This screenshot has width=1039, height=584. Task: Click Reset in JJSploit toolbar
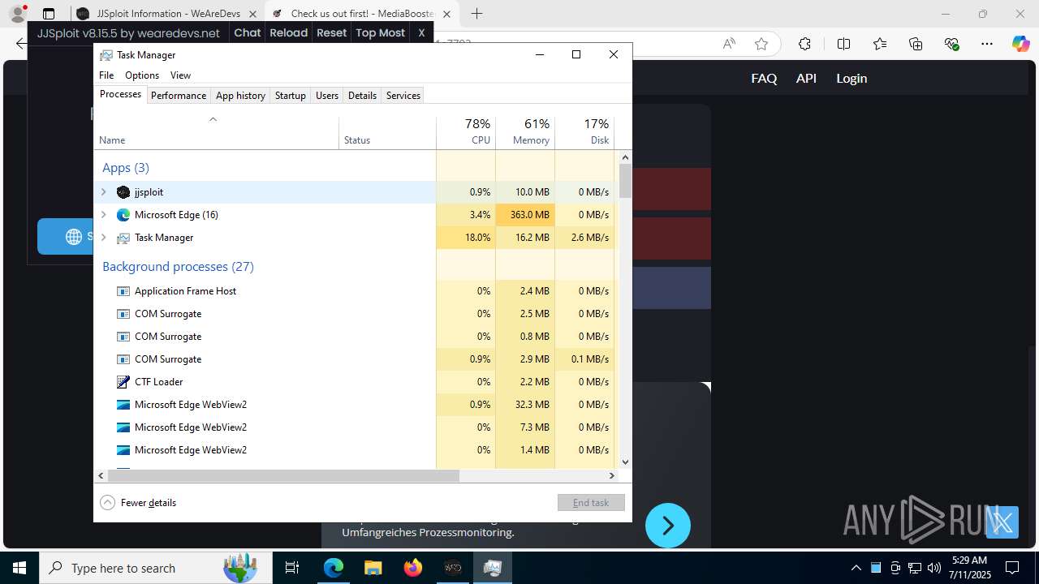pyautogui.click(x=332, y=32)
